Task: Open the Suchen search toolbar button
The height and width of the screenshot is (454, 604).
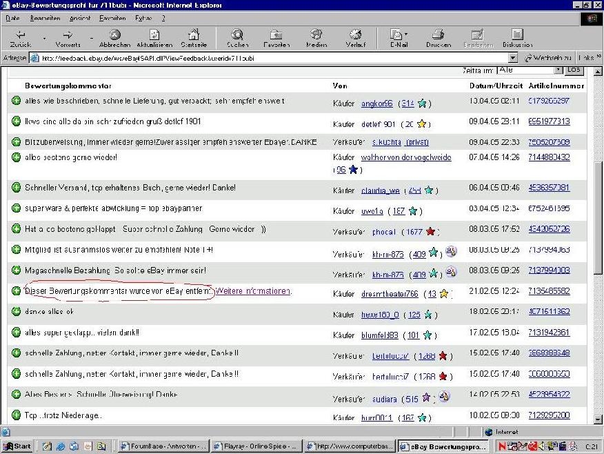Action: coord(237,39)
